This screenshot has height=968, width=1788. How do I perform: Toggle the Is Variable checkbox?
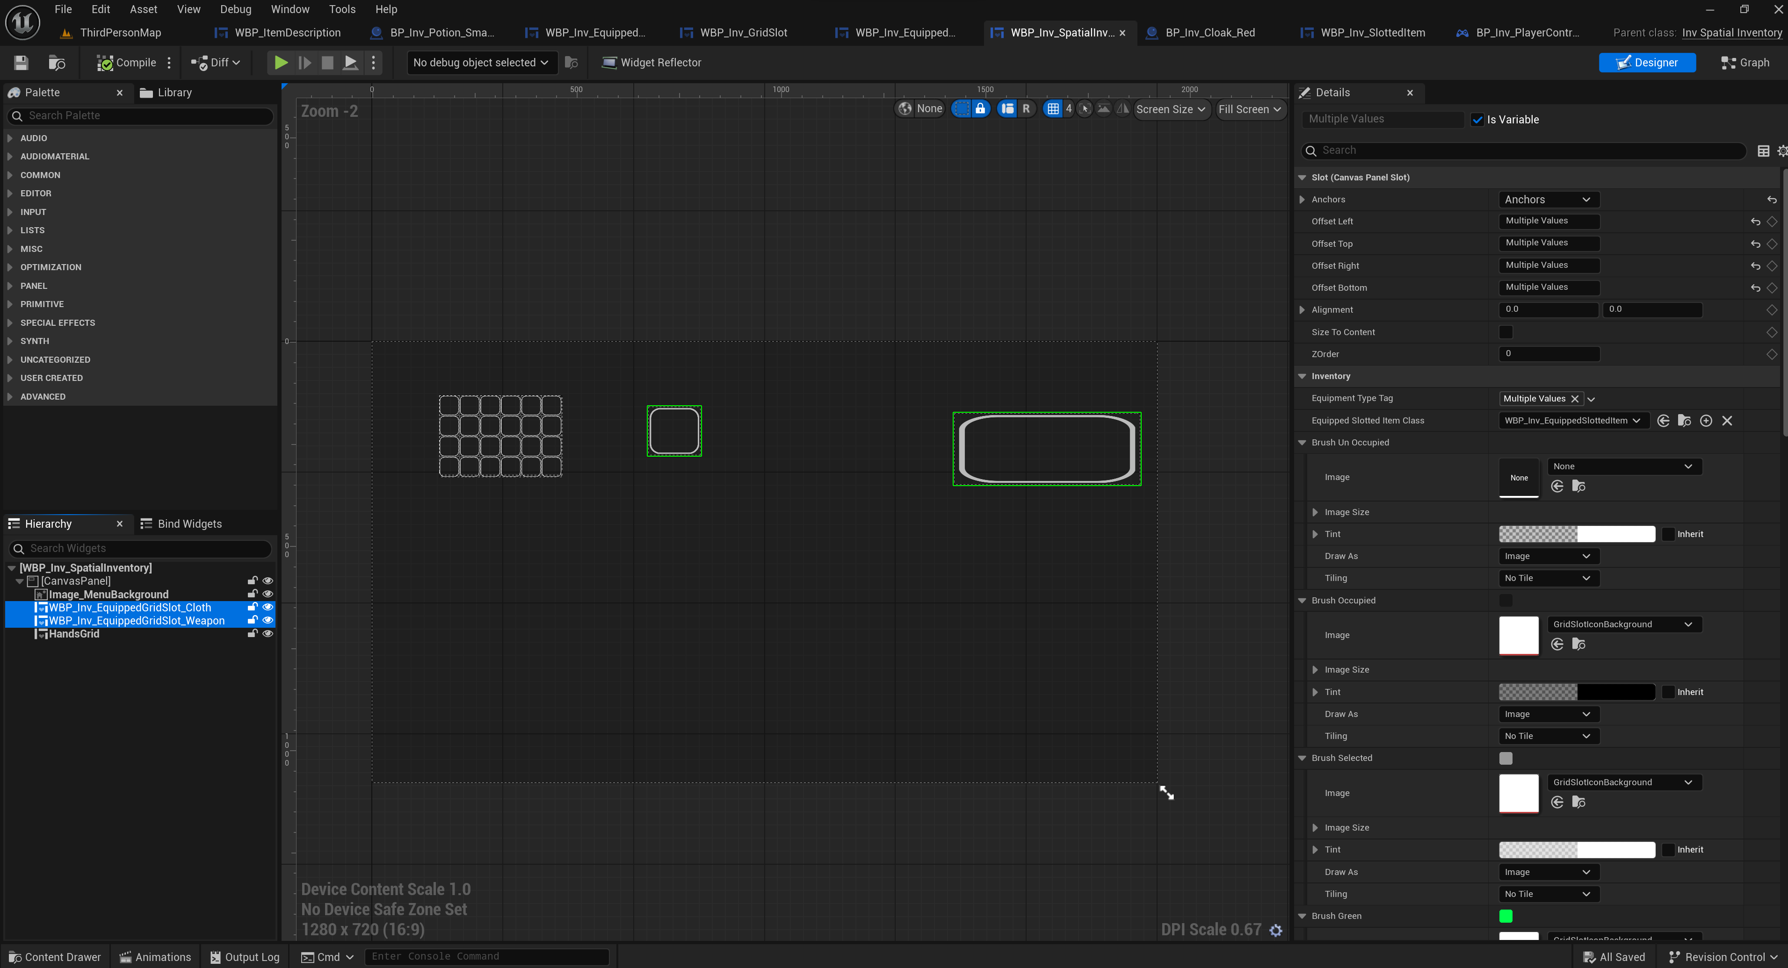click(1477, 119)
